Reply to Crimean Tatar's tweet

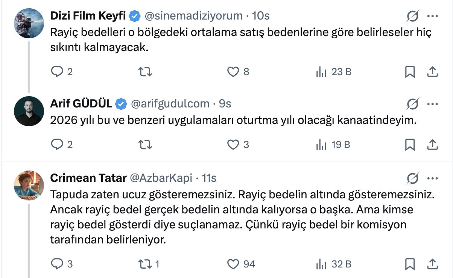pos(56,264)
